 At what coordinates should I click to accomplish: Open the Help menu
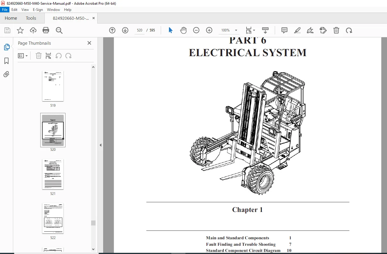click(68, 10)
